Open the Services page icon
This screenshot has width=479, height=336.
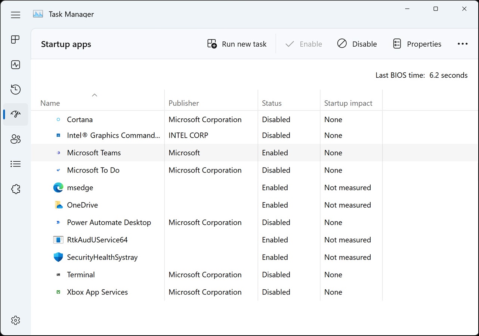(x=15, y=189)
